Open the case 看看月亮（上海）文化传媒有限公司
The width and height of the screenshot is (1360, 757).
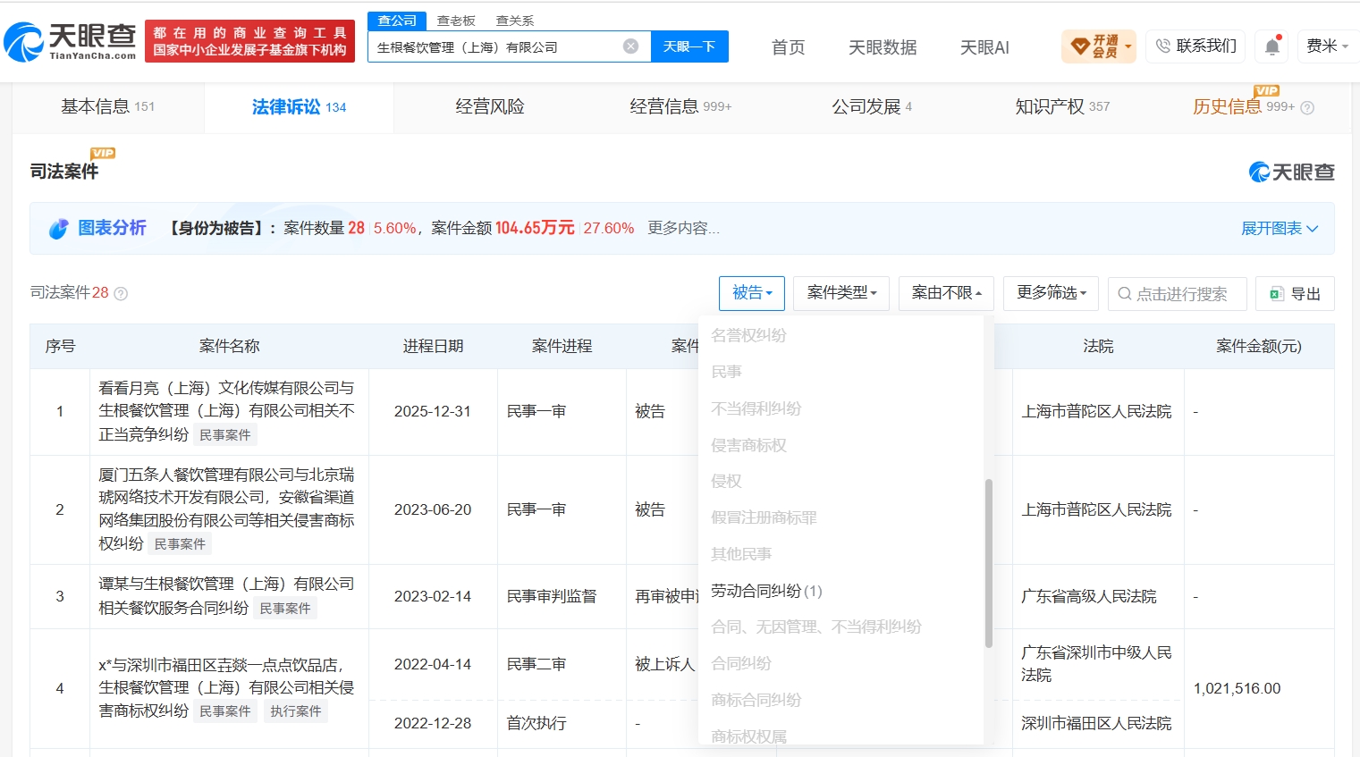[x=226, y=411]
